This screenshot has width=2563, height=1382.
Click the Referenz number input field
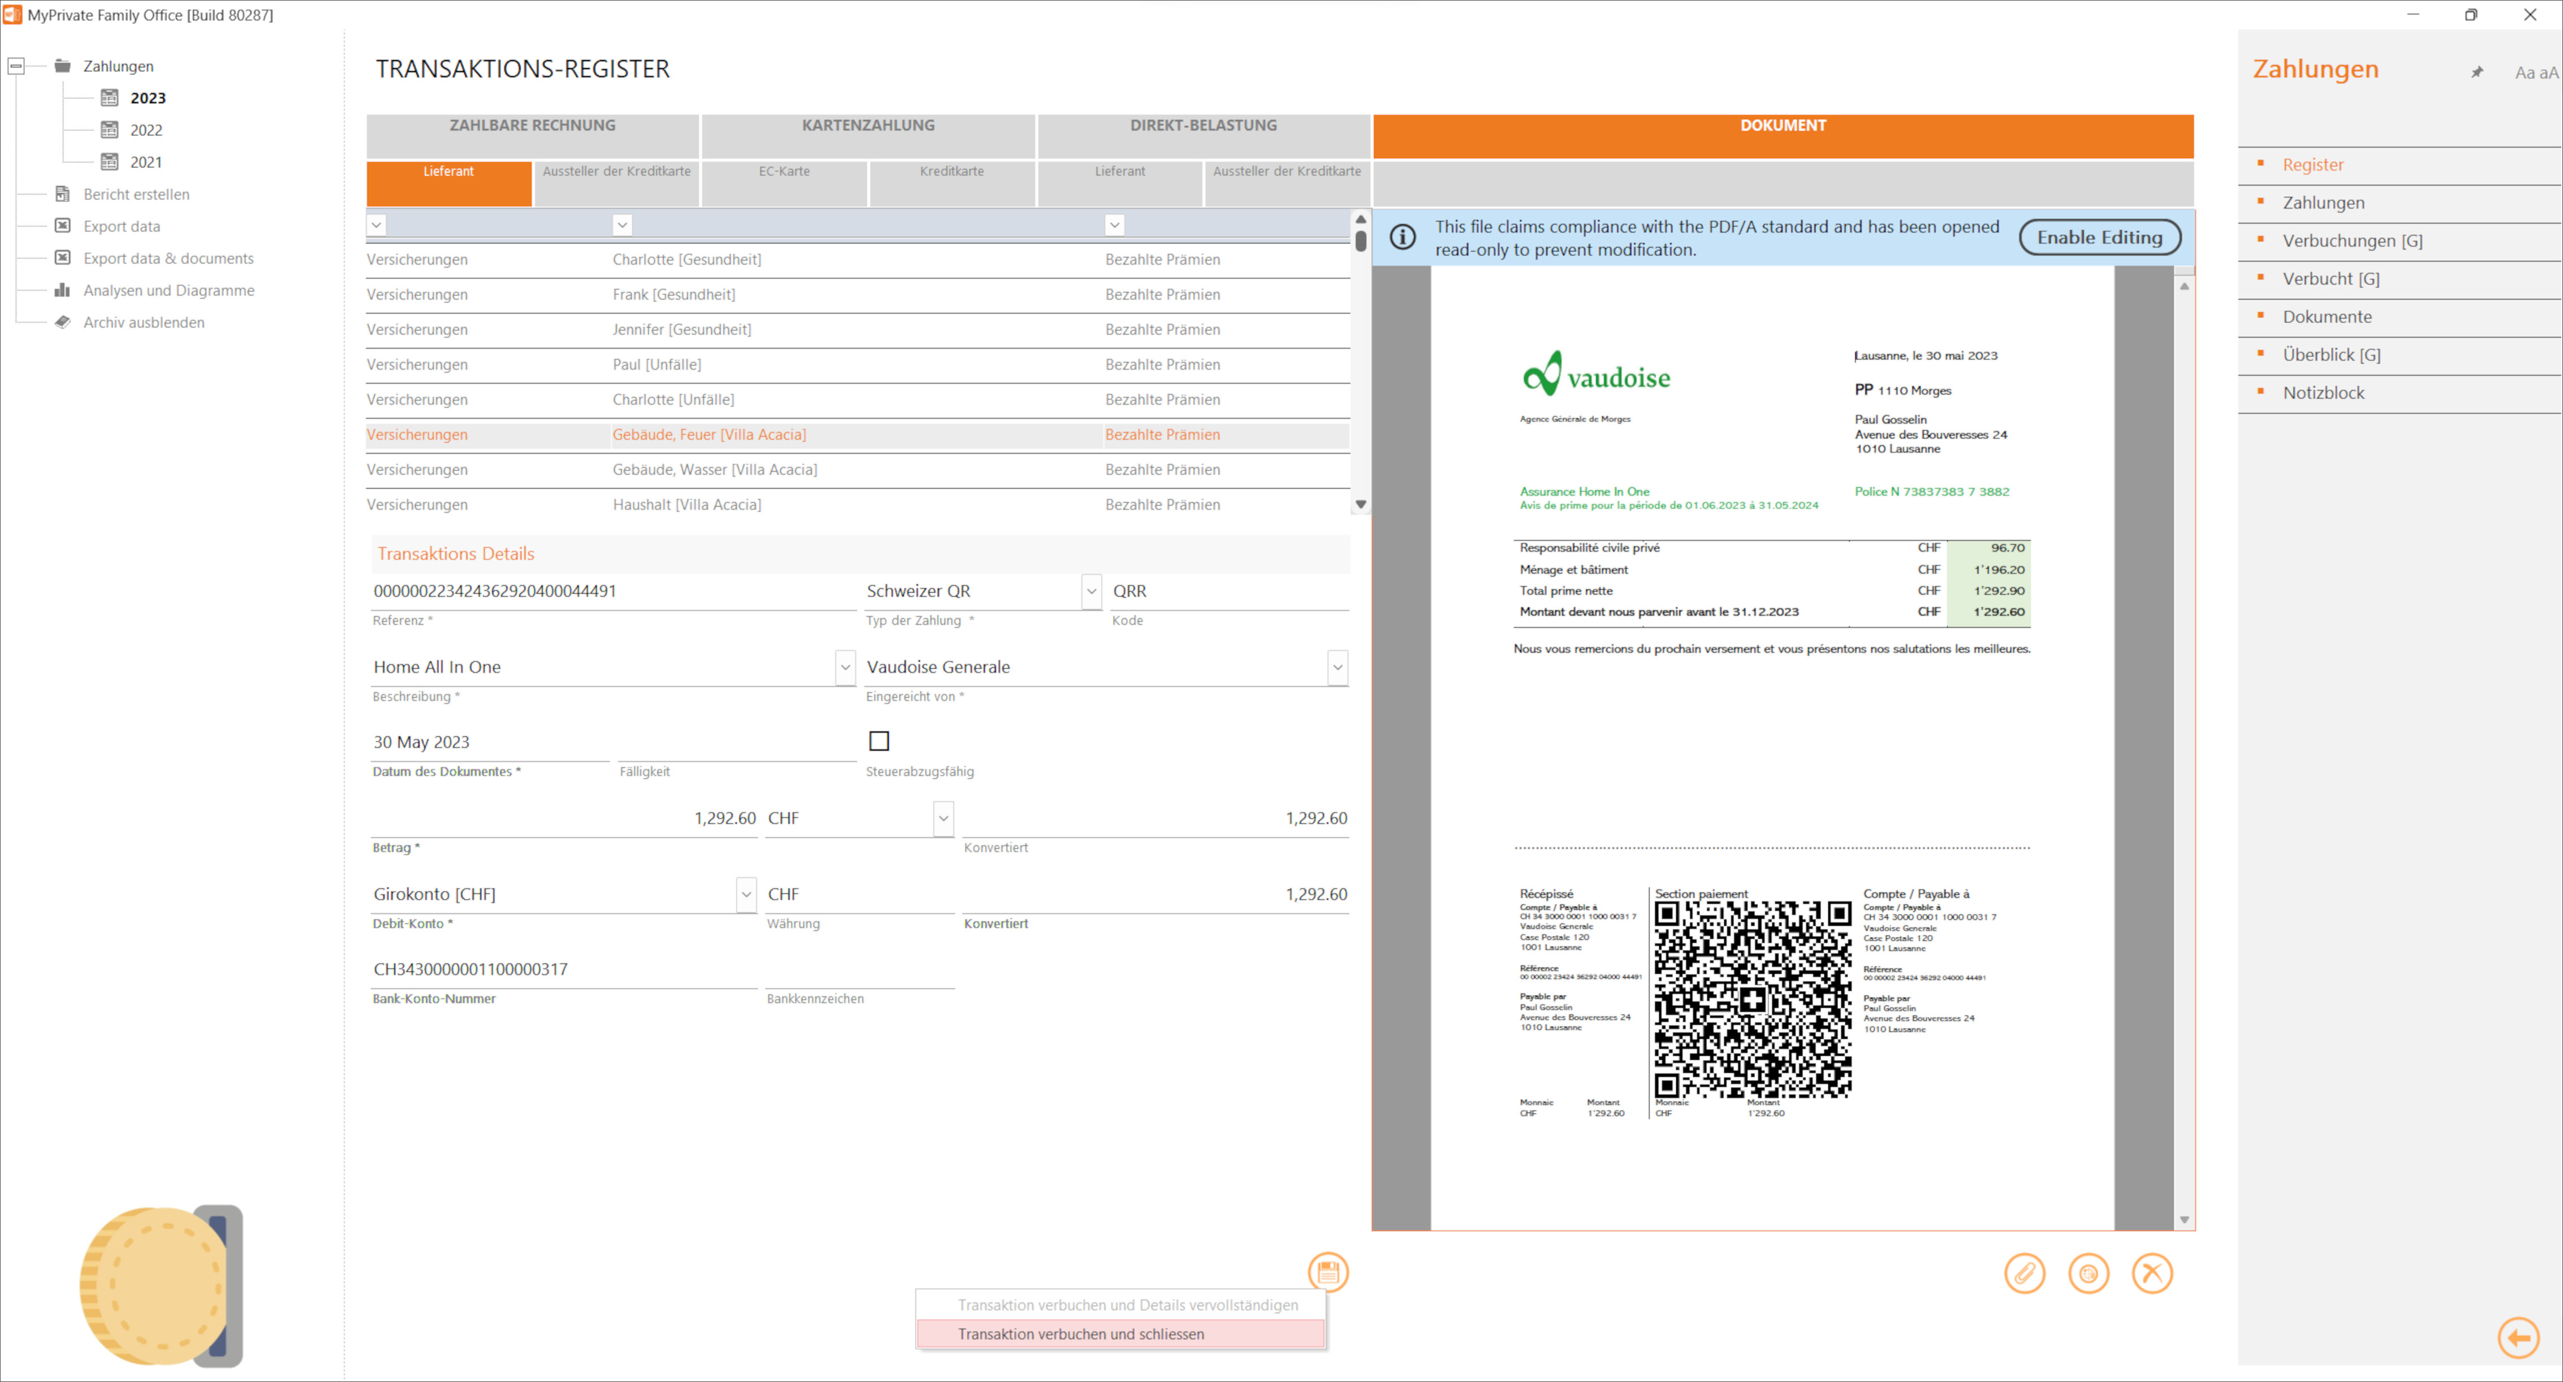tap(612, 591)
